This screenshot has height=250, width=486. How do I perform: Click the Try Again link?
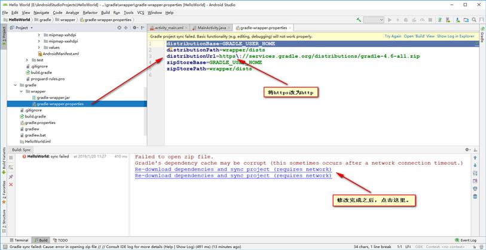click(393, 36)
